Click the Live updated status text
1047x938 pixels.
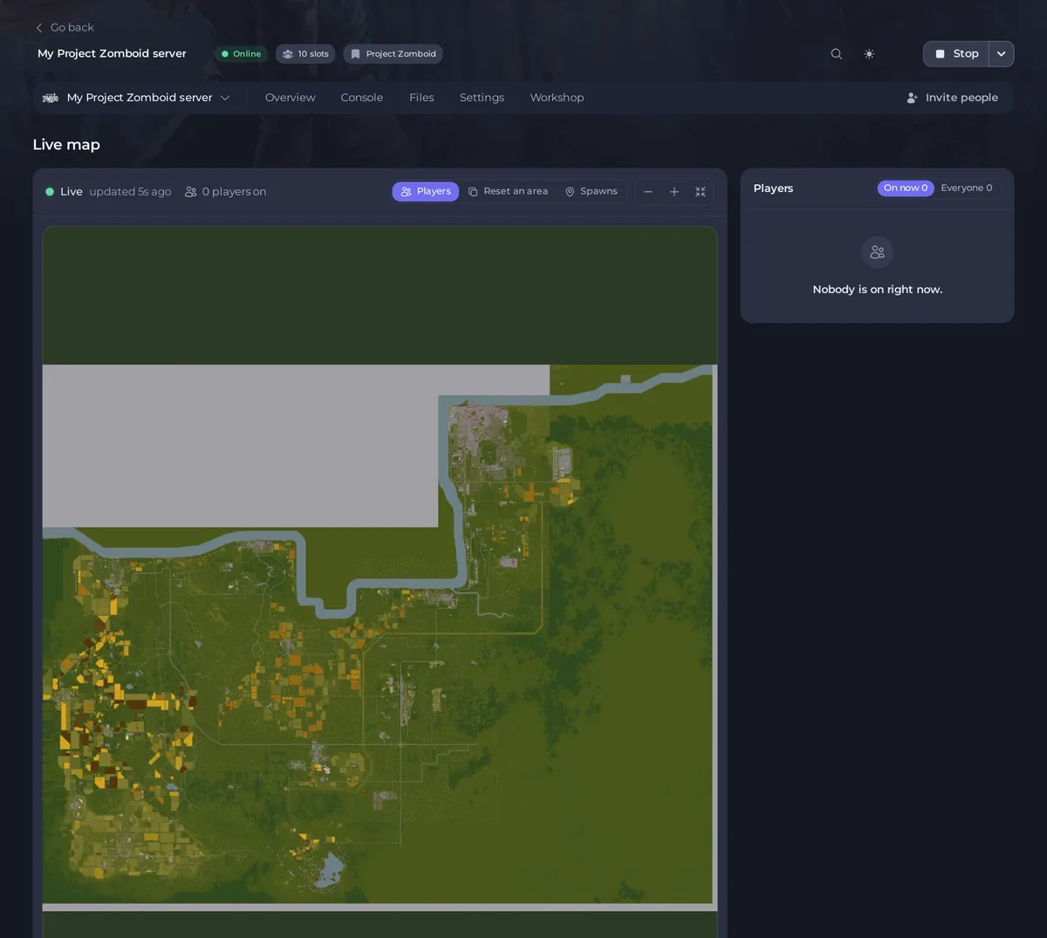click(108, 192)
